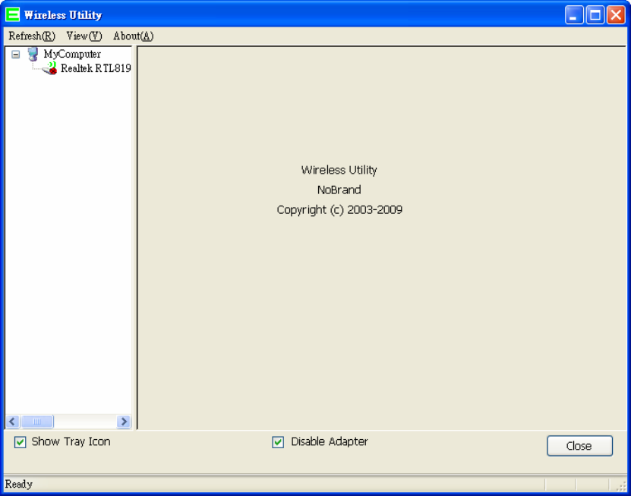Click the Wireless Utility title bar icon
The height and width of the screenshot is (496, 631).
point(12,14)
